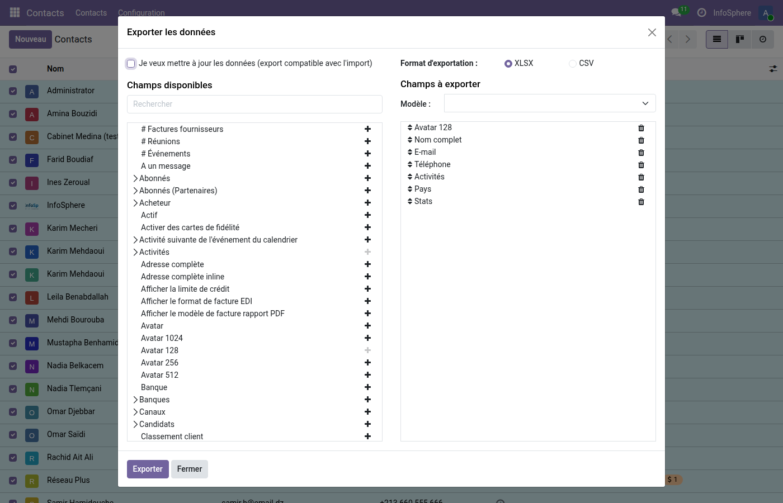783x503 pixels.
Task: Click the column options slider icon
Action: (773, 68)
